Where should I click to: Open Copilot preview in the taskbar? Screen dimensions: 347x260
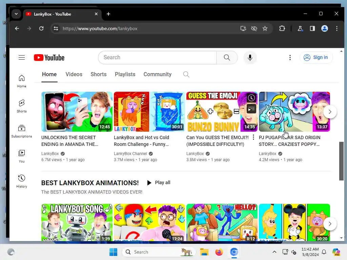[336, 252]
